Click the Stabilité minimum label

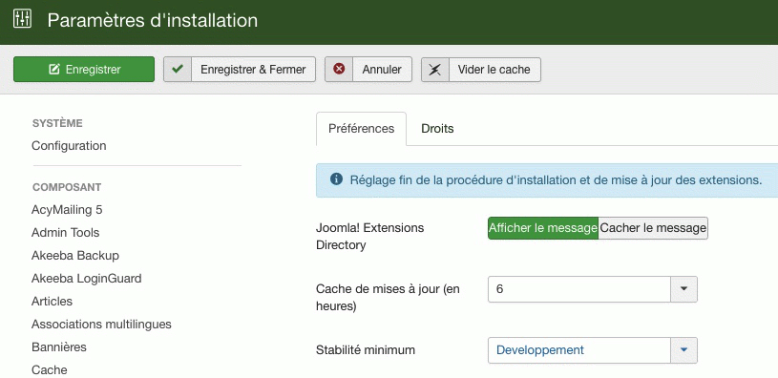coord(366,350)
